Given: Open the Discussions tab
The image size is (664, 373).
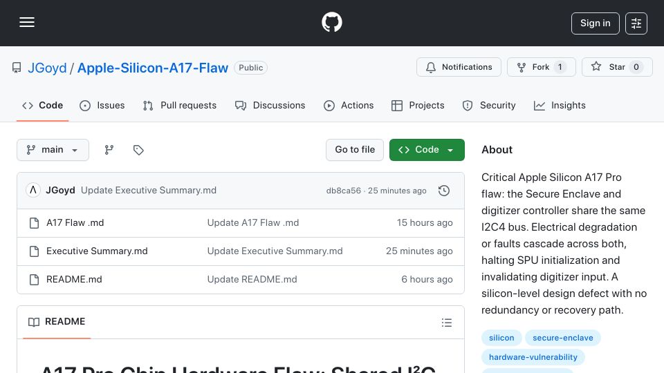Looking at the screenshot, I should tap(270, 105).
